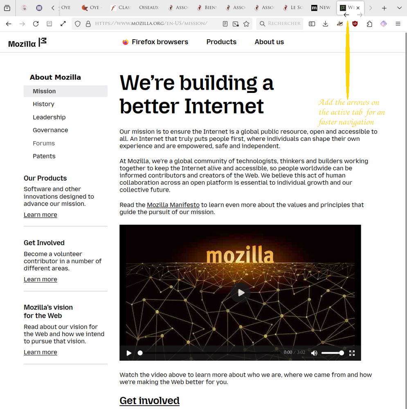Open the hamburger application menu
Viewport: 407px width, 409px height.
tap(398, 24)
